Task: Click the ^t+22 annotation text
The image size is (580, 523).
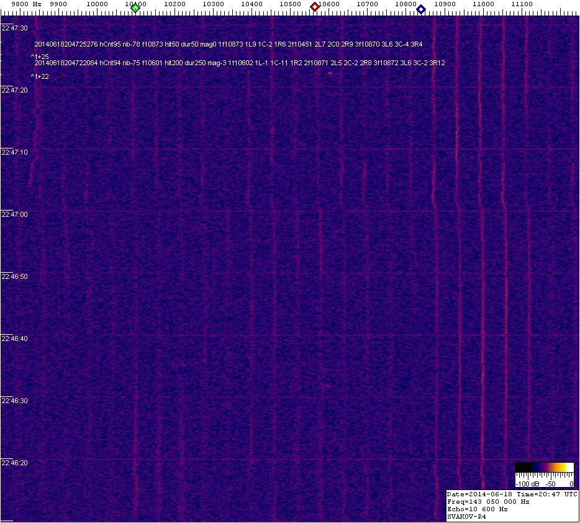Action: [x=40, y=76]
